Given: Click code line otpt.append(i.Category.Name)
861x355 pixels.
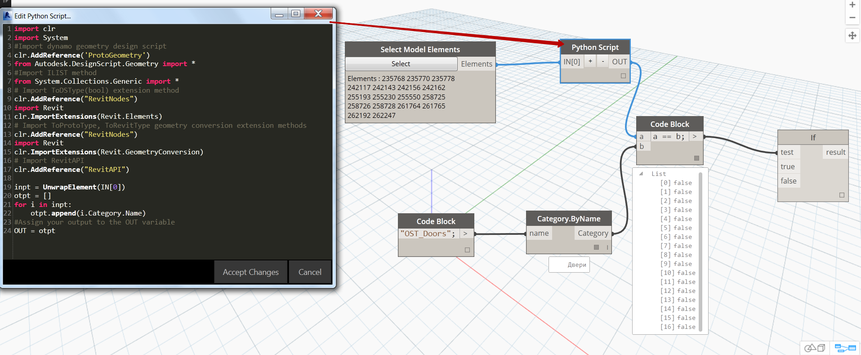Looking at the screenshot, I should tap(88, 213).
